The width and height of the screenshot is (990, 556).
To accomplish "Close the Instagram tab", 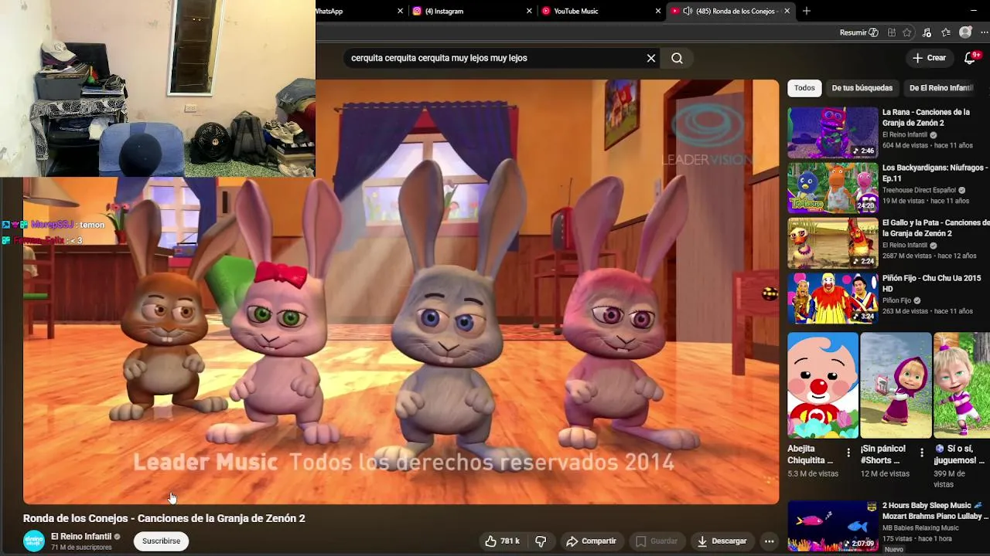I will (529, 11).
